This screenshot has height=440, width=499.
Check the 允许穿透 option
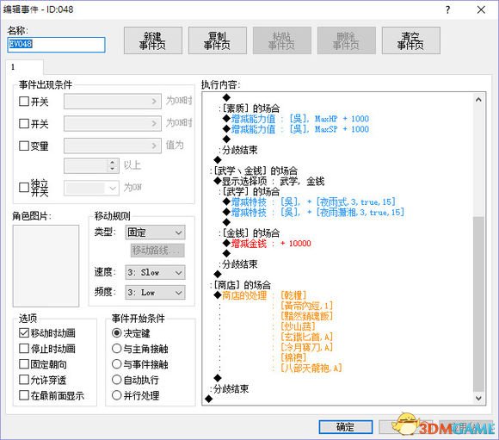point(24,380)
